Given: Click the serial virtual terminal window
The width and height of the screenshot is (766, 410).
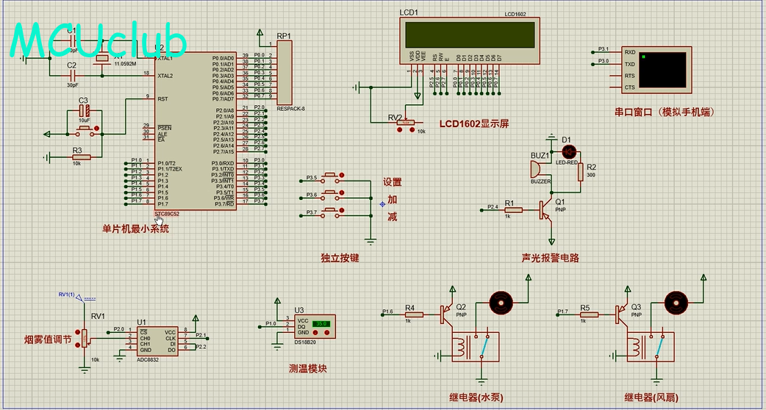Looking at the screenshot, I should (x=665, y=70).
